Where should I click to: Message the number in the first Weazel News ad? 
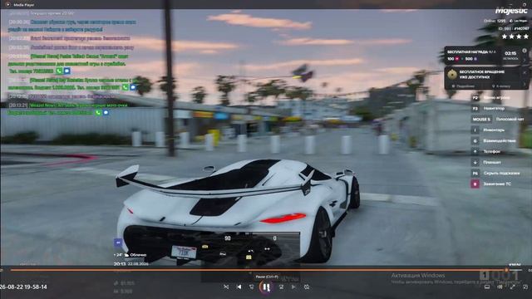[66, 71]
